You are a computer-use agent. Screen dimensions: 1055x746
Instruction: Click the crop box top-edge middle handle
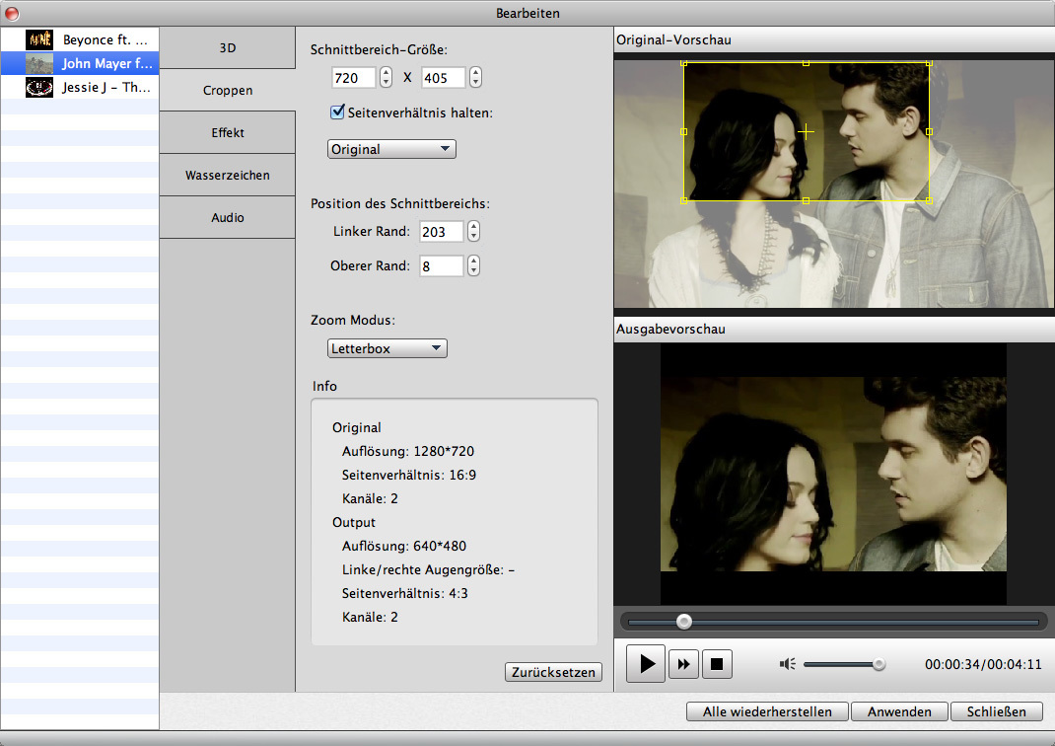click(x=807, y=63)
